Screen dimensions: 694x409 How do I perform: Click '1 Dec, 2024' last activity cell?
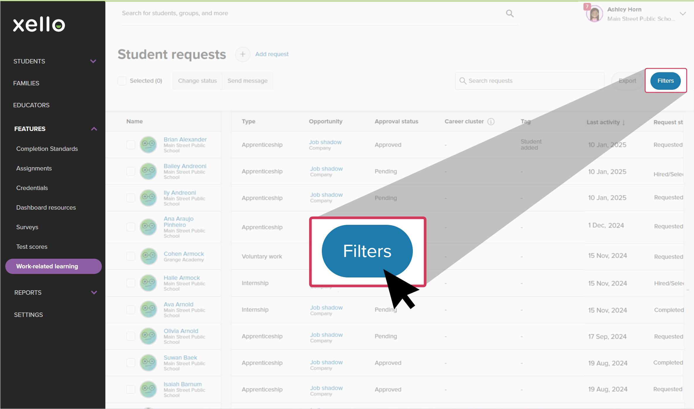click(606, 226)
